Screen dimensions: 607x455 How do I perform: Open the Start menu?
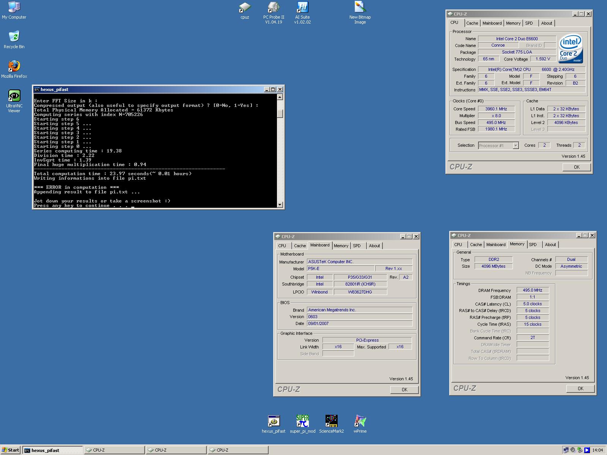[x=11, y=450]
